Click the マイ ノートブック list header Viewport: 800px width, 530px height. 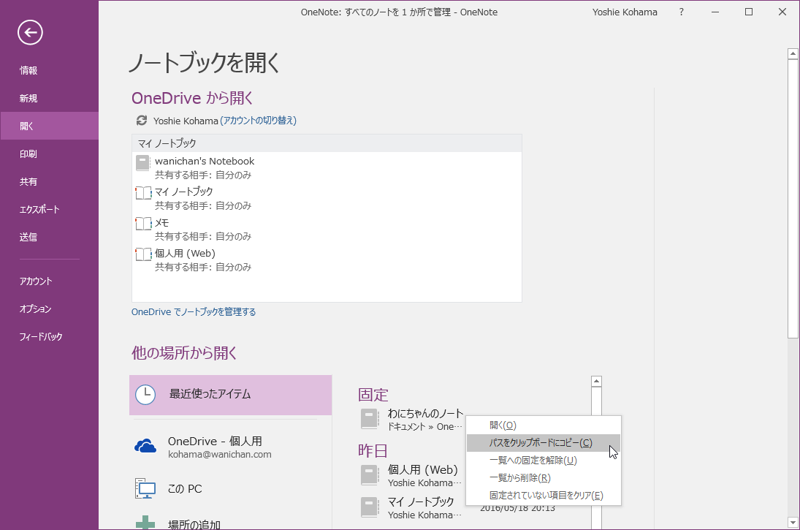327,143
